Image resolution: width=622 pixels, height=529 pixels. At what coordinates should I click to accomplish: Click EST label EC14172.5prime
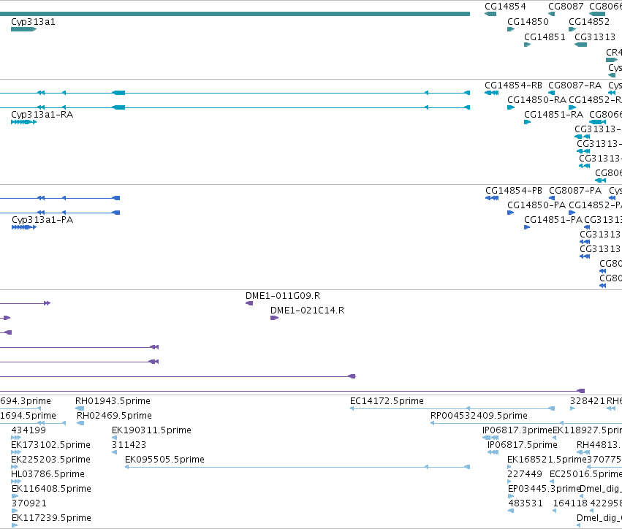[x=387, y=401]
